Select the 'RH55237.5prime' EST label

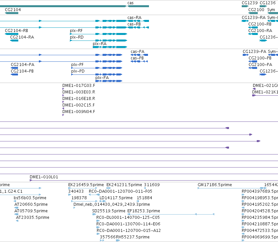click(x=133, y=237)
